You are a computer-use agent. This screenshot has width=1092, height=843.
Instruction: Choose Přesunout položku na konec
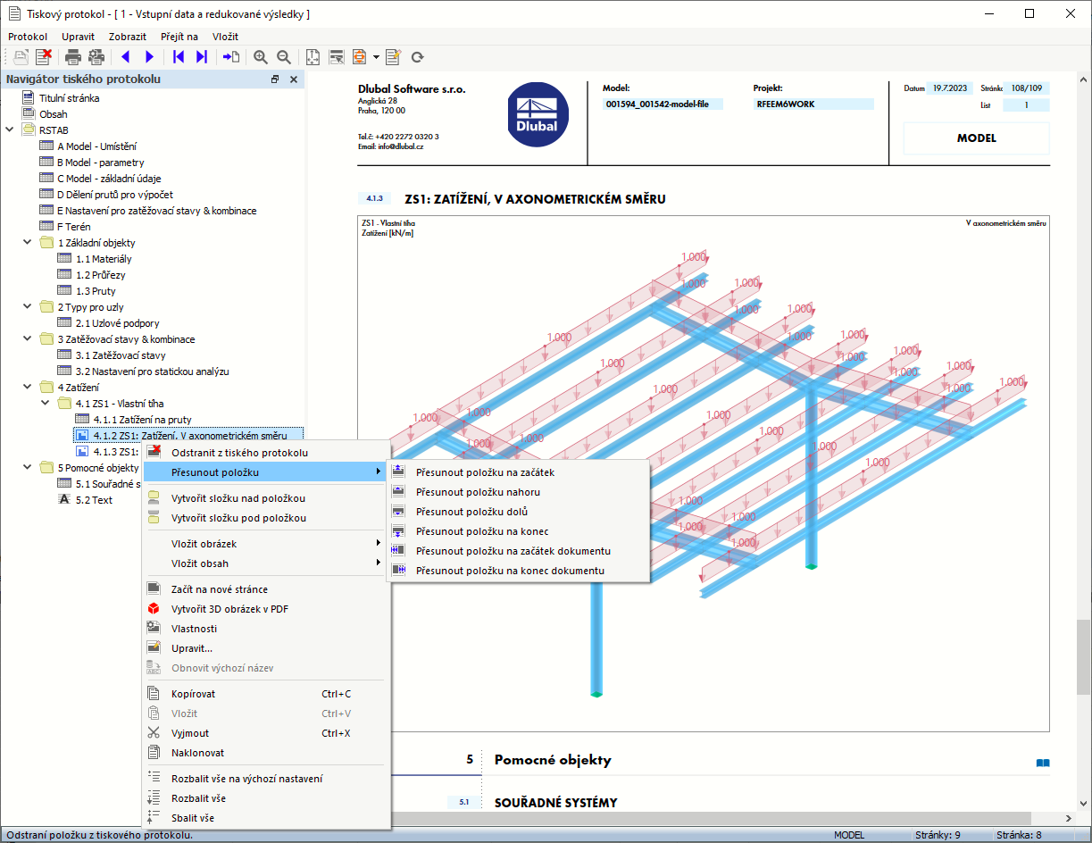pos(518,531)
